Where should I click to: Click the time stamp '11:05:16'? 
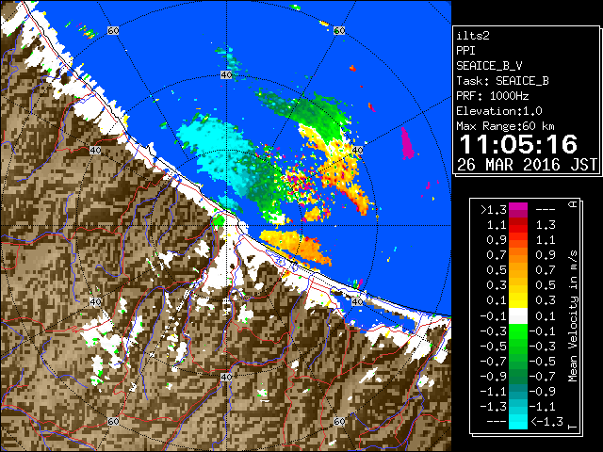click(518, 144)
